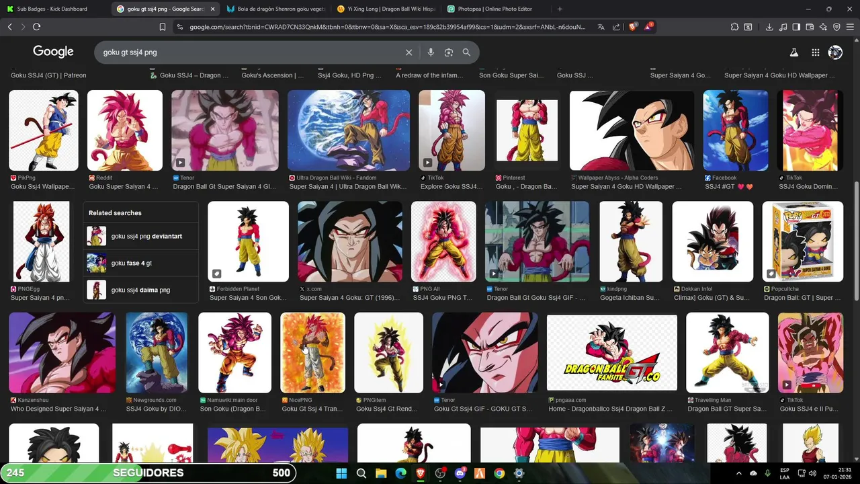Viewport: 860px width, 484px height.
Task: Open the translate page icon in address bar
Action: [x=601, y=27]
